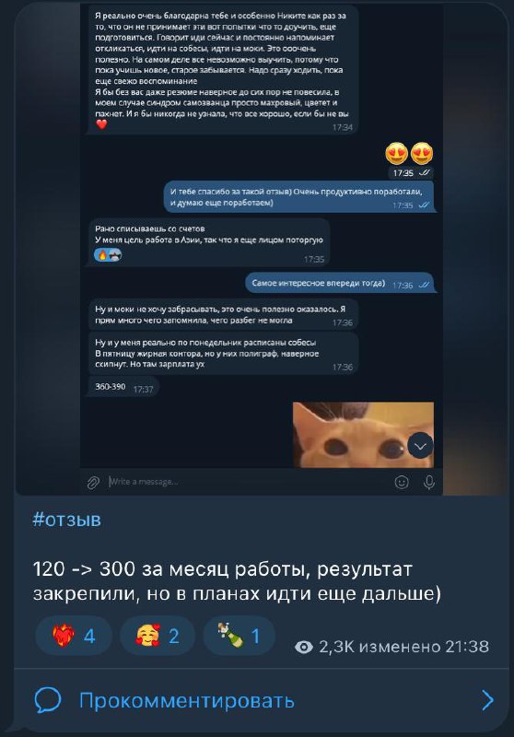
Task: Click the comment speech bubble icon
Action: tap(48, 700)
